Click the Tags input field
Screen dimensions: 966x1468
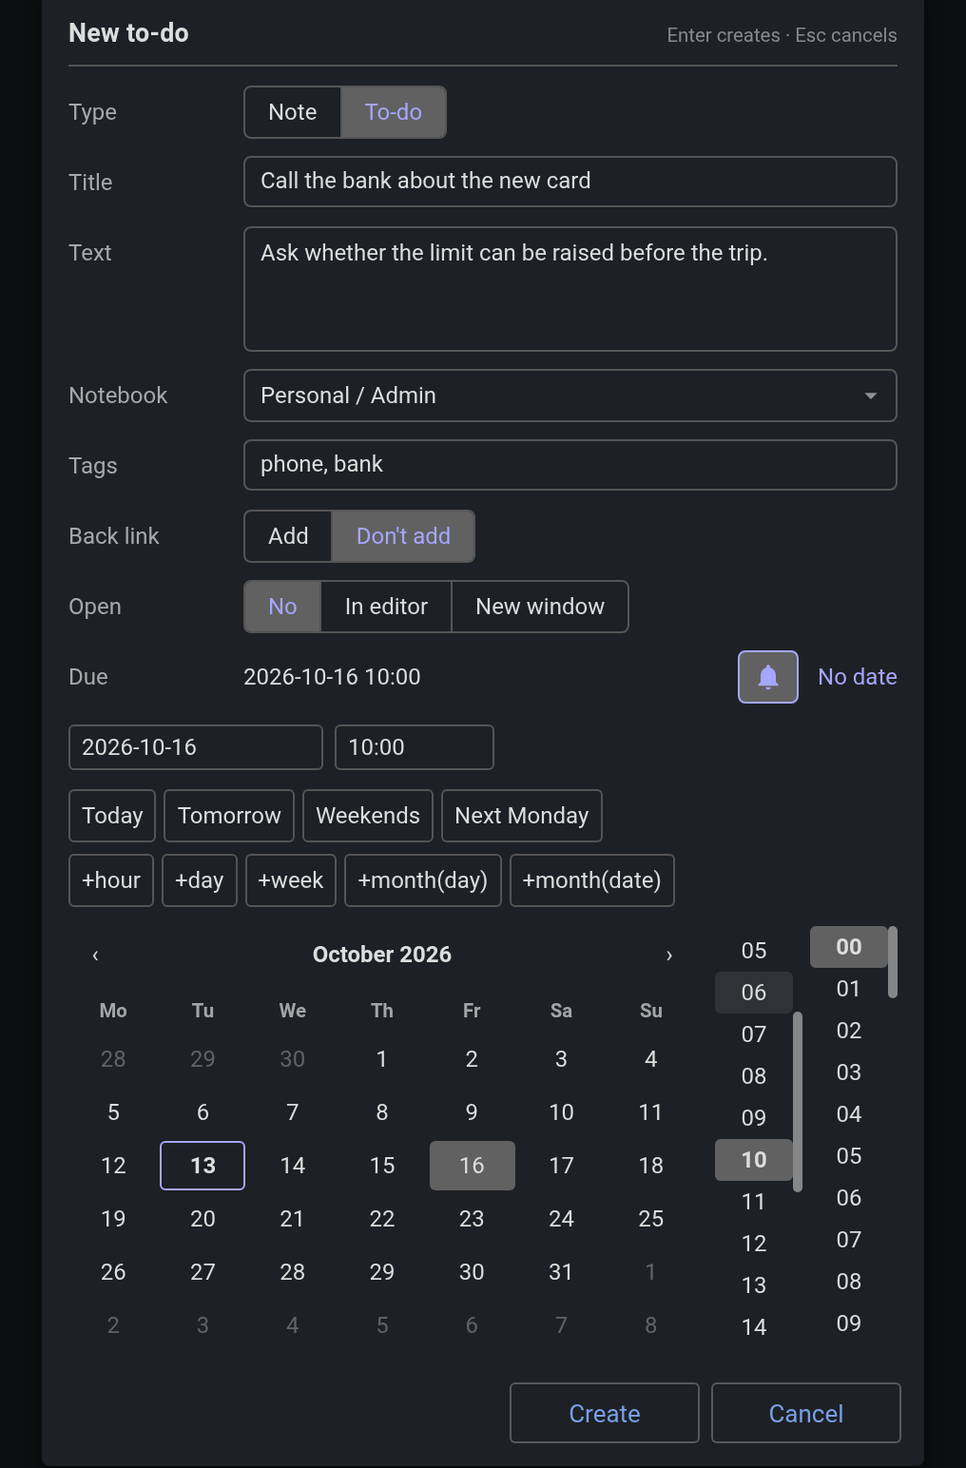[570, 465]
